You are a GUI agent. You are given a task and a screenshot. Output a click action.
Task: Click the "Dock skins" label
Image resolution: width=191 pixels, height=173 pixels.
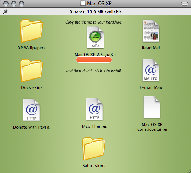pyautogui.click(x=32, y=87)
